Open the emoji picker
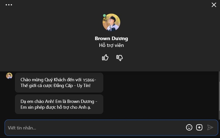This screenshot has height=138, width=220. (189, 127)
